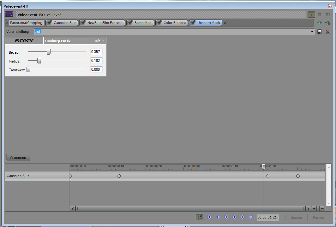Image resolution: width=336 pixels, height=227 pixels.
Task: Select the Panorama/Cropping chain item
Action: 26,23
